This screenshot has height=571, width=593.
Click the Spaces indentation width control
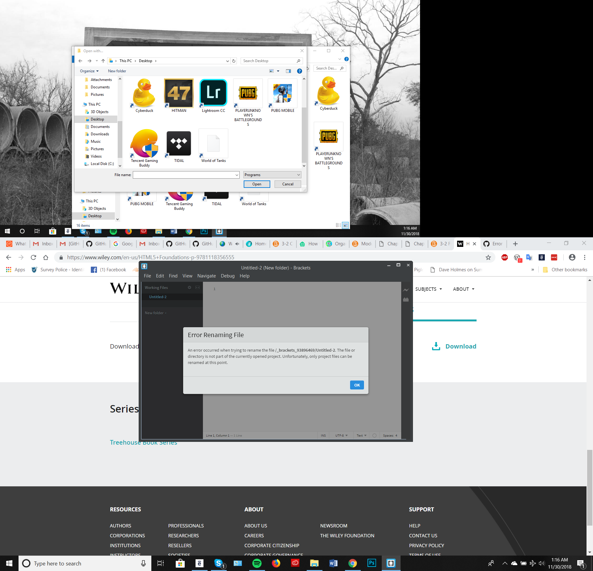[x=390, y=435]
